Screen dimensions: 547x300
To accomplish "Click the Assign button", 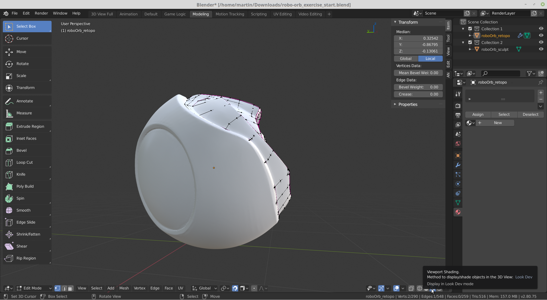I will 478,114.
